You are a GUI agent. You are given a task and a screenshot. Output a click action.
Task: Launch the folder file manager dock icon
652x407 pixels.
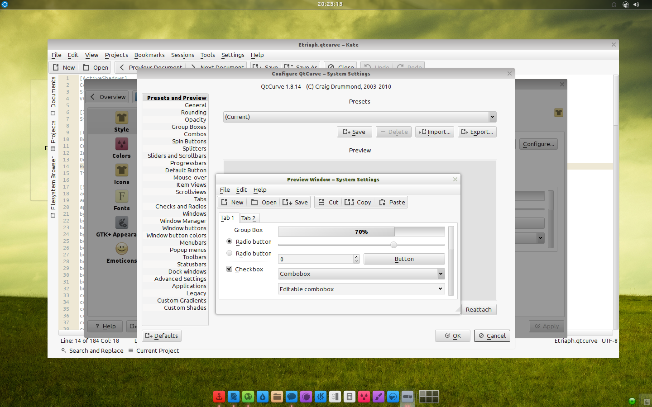(x=277, y=397)
